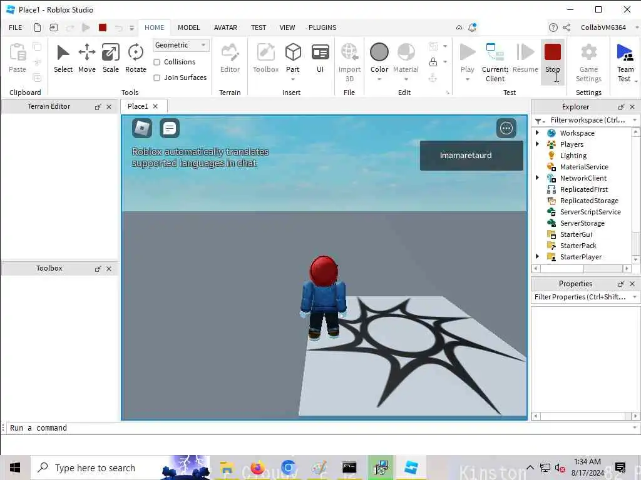Open Game Settings
This screenshot has height=480, width=641.
click(588, 62)
